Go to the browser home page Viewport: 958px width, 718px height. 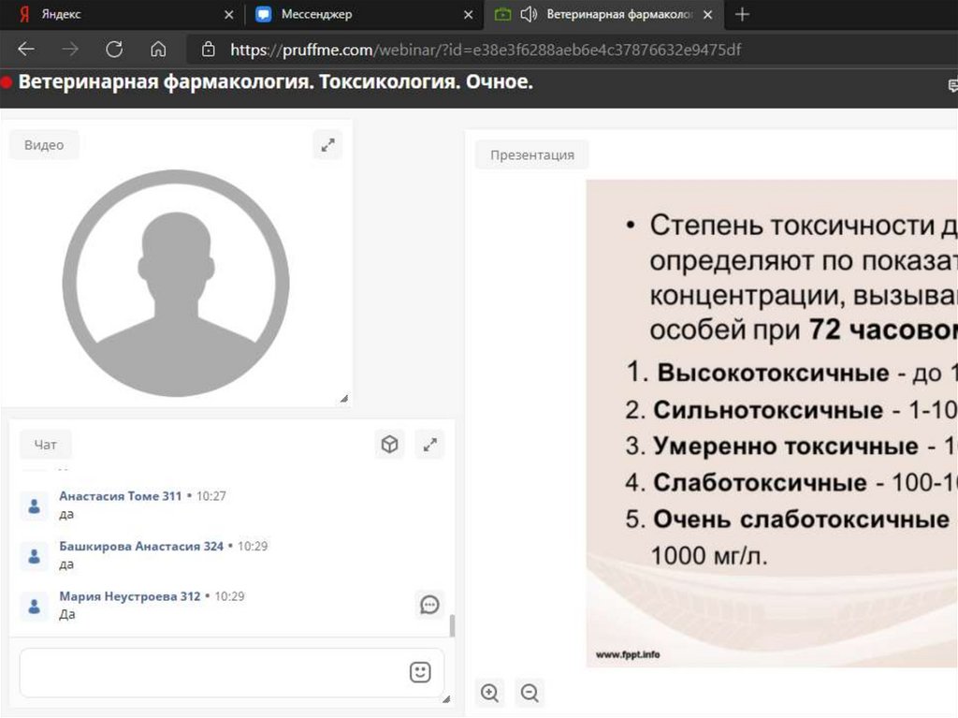click(158, 50)
